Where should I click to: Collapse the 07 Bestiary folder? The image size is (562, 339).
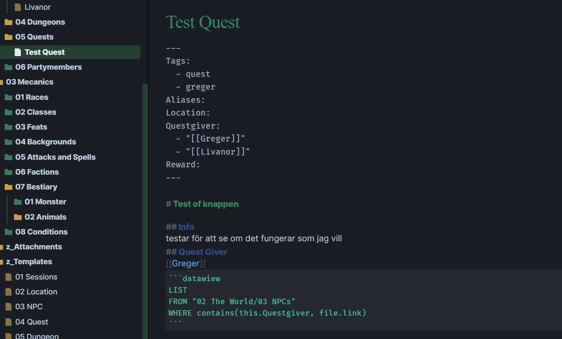point(37,187)
